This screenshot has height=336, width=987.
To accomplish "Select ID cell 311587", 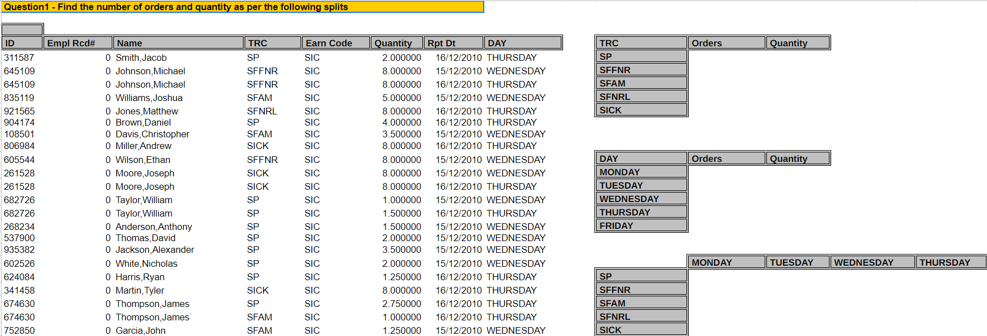I will point(19,57).
